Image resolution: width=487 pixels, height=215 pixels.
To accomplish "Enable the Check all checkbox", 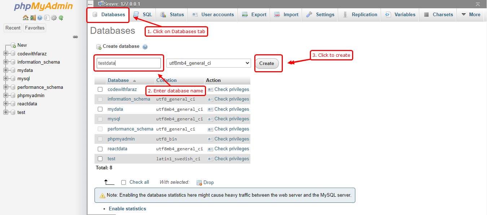I will (123, 182).
